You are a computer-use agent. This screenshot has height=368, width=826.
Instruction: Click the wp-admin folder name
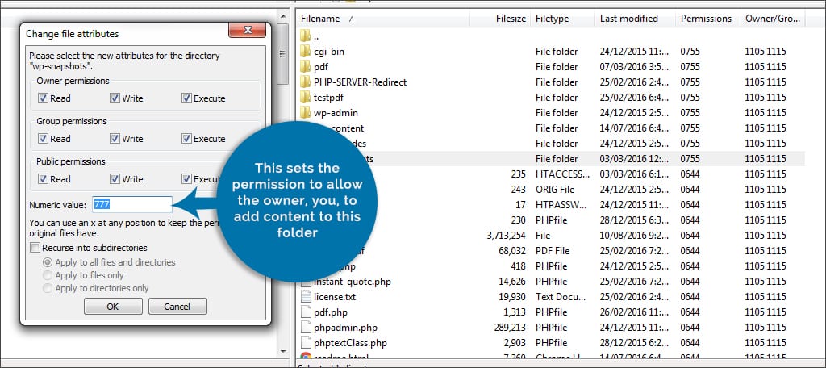[x=336, y=112]
